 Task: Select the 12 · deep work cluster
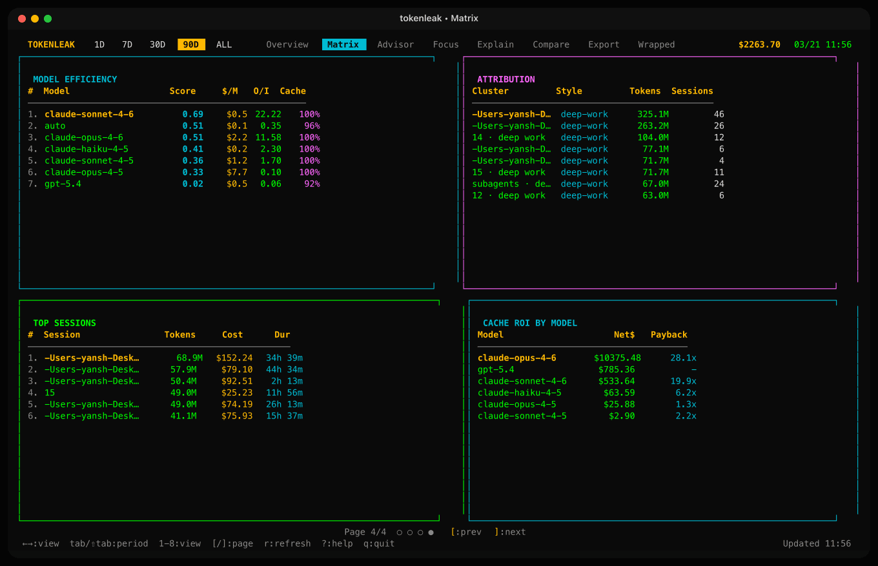pos(598,195)
